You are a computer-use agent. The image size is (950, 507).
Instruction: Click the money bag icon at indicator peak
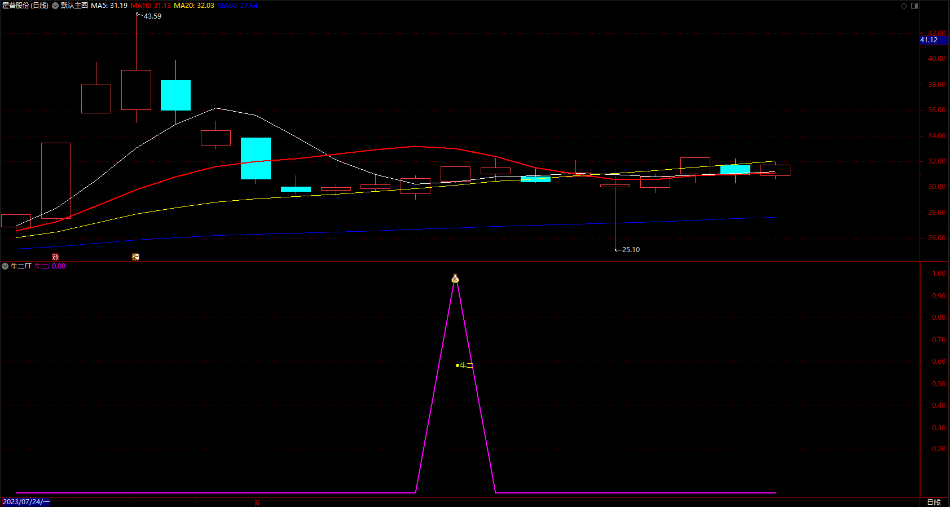point(455,279)
